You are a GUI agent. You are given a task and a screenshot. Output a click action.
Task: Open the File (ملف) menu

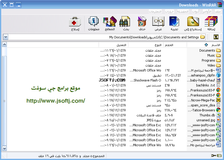[x=218, y=11]
